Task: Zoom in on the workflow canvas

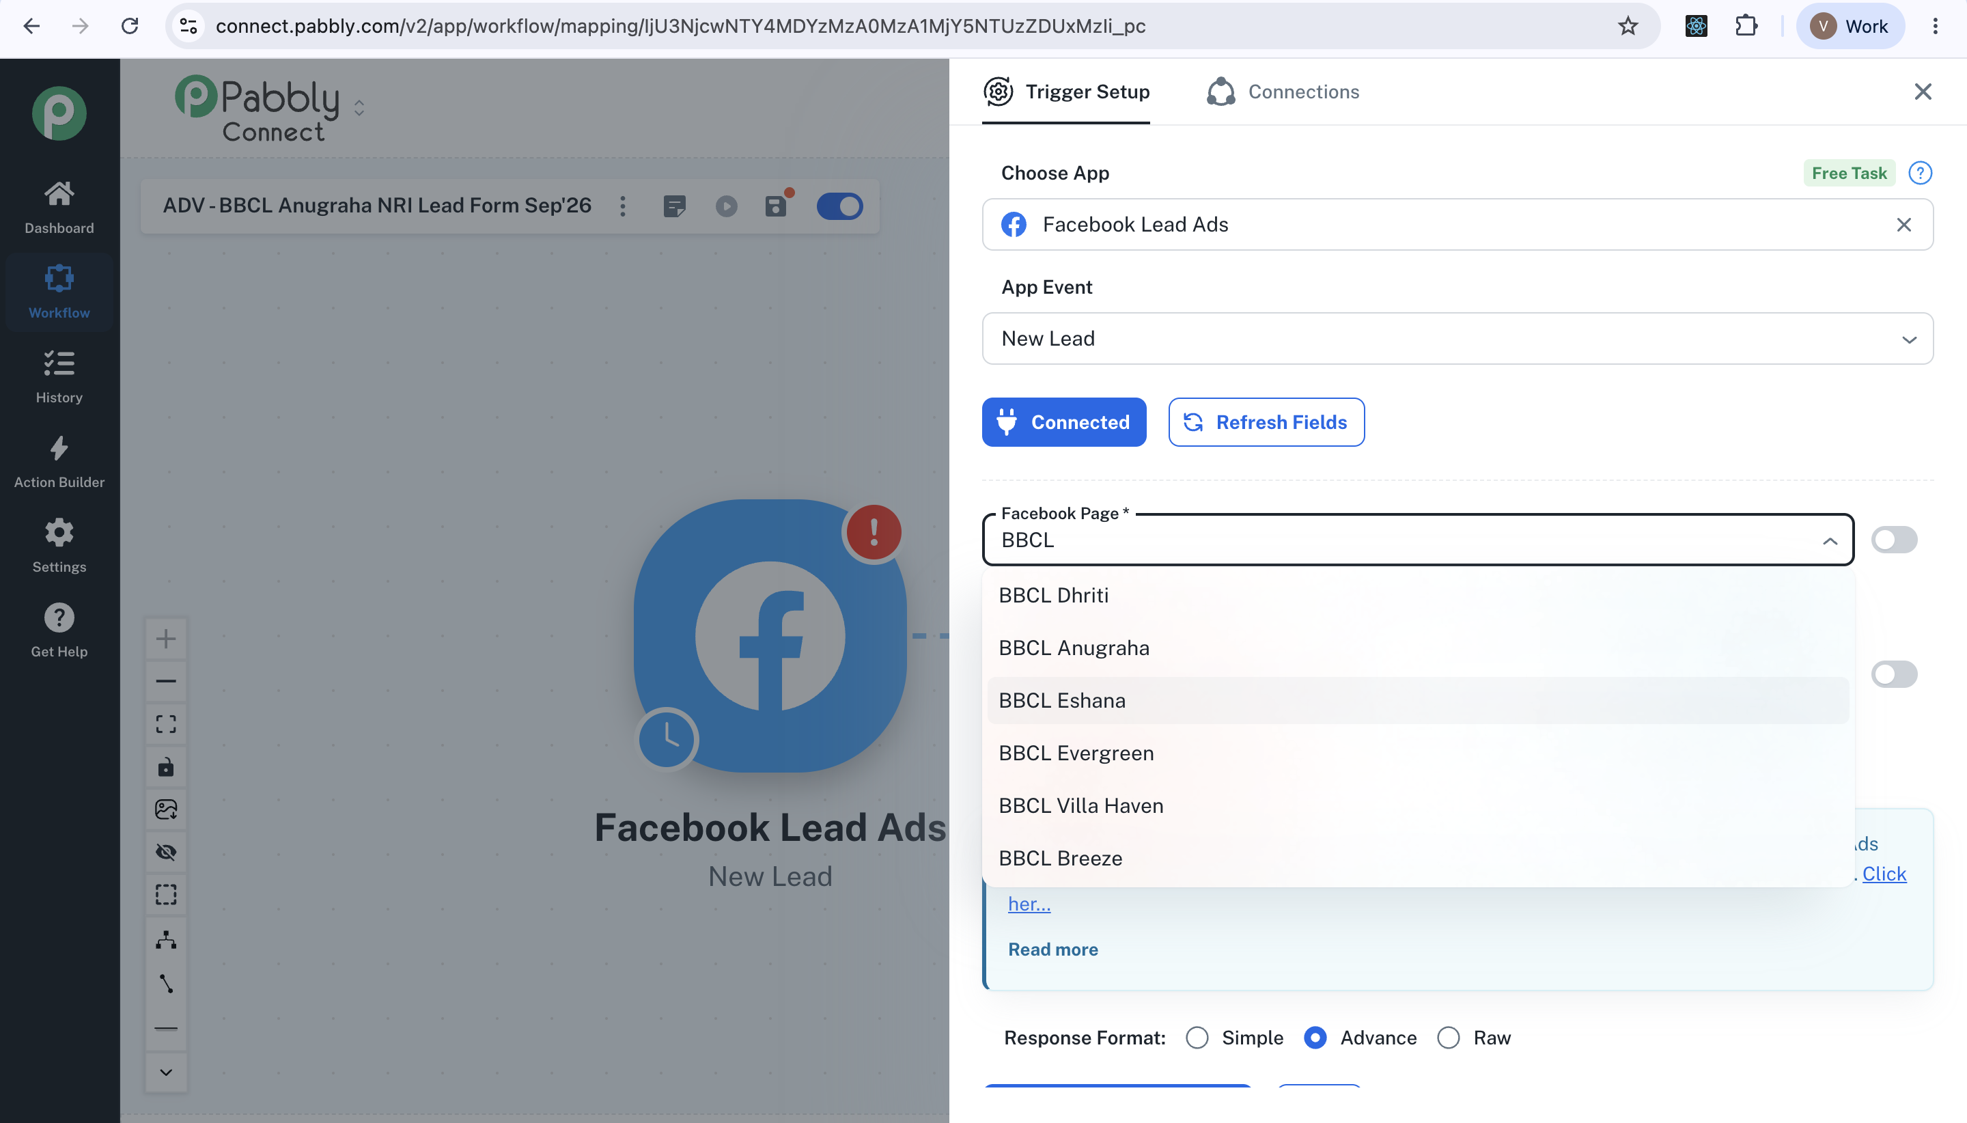Action: 166,639
